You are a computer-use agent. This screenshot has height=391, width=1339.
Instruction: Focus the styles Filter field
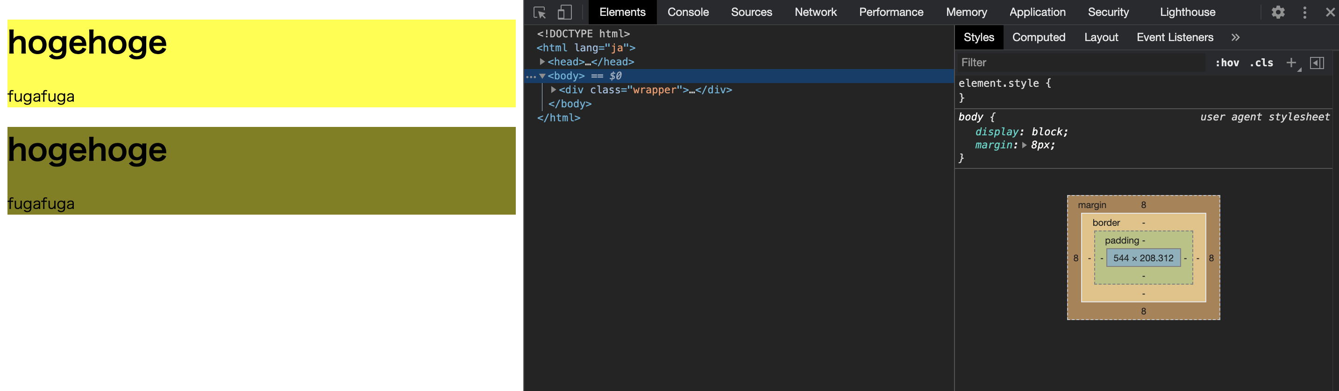(1081, 63)
